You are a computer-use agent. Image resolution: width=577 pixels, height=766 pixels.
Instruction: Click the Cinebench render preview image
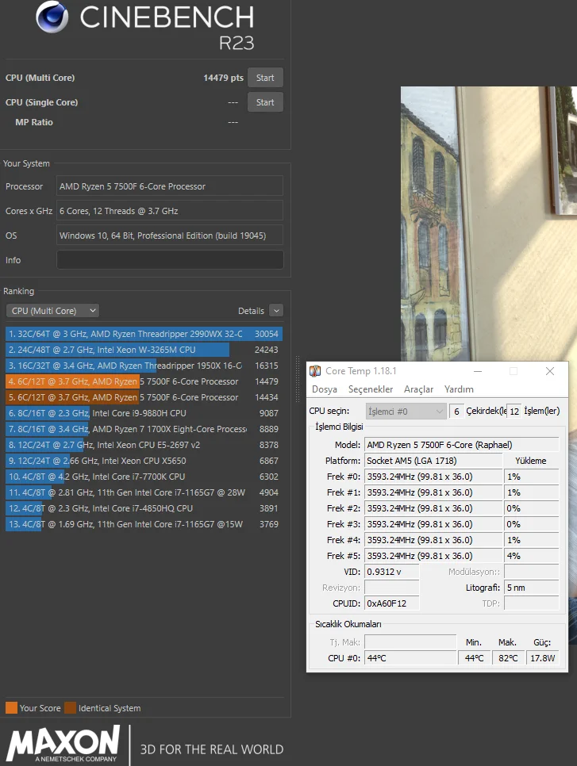488,224
